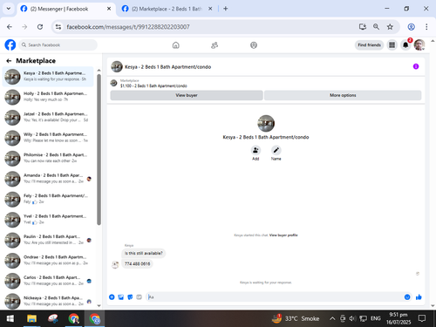Open Amanda conversation in chat list
This screenshot has height=327, width=436.
pos(48,179)
